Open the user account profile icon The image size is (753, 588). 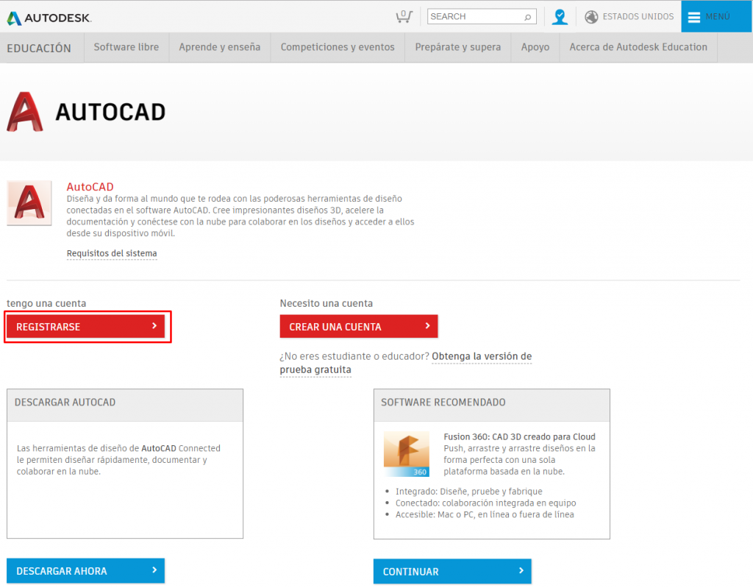click(x=560, y=17)
